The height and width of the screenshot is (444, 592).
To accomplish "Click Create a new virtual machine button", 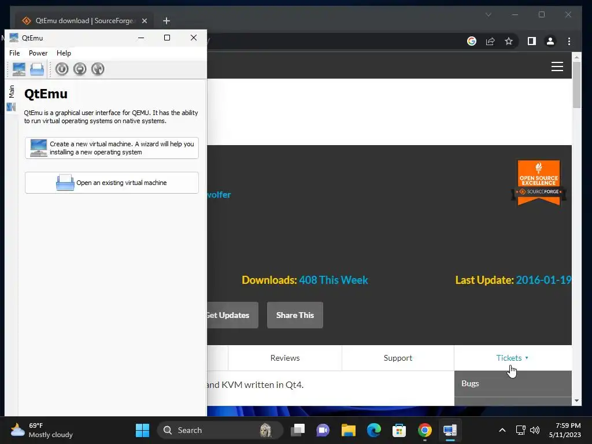I will pos(112,148).
